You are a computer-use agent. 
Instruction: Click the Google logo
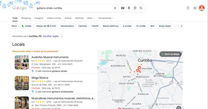tap(19, 8)
